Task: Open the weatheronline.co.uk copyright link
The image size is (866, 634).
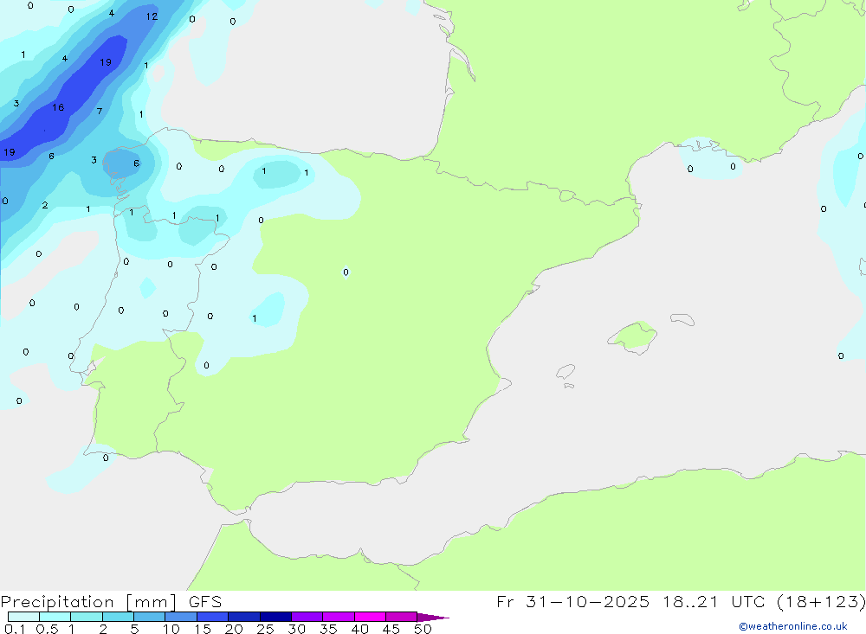Action: pyautogui.click(x=793, y=626)
